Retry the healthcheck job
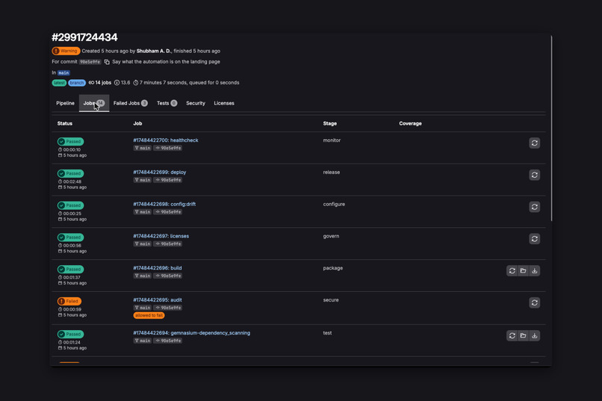602x401 pixels. point(534,143)
